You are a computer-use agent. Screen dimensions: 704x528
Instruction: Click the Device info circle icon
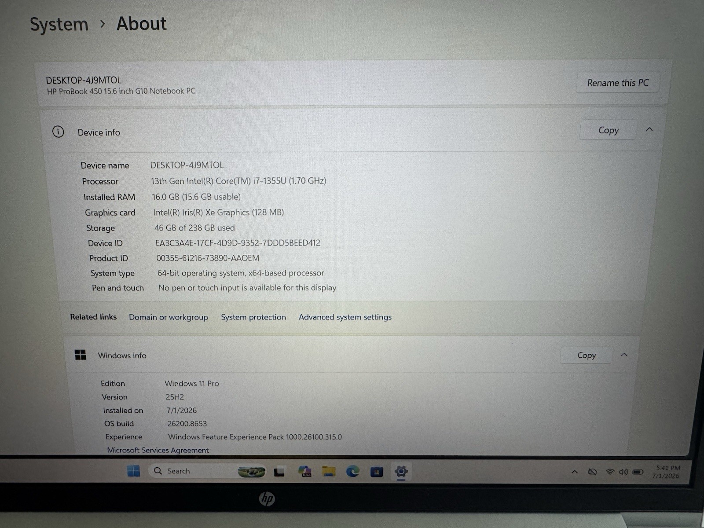click(58, 132)
